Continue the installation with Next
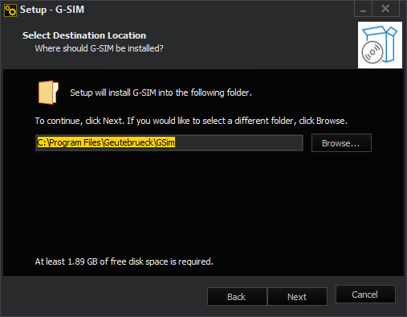The width and height of the screenshot is (407, 317). point(297,297)
